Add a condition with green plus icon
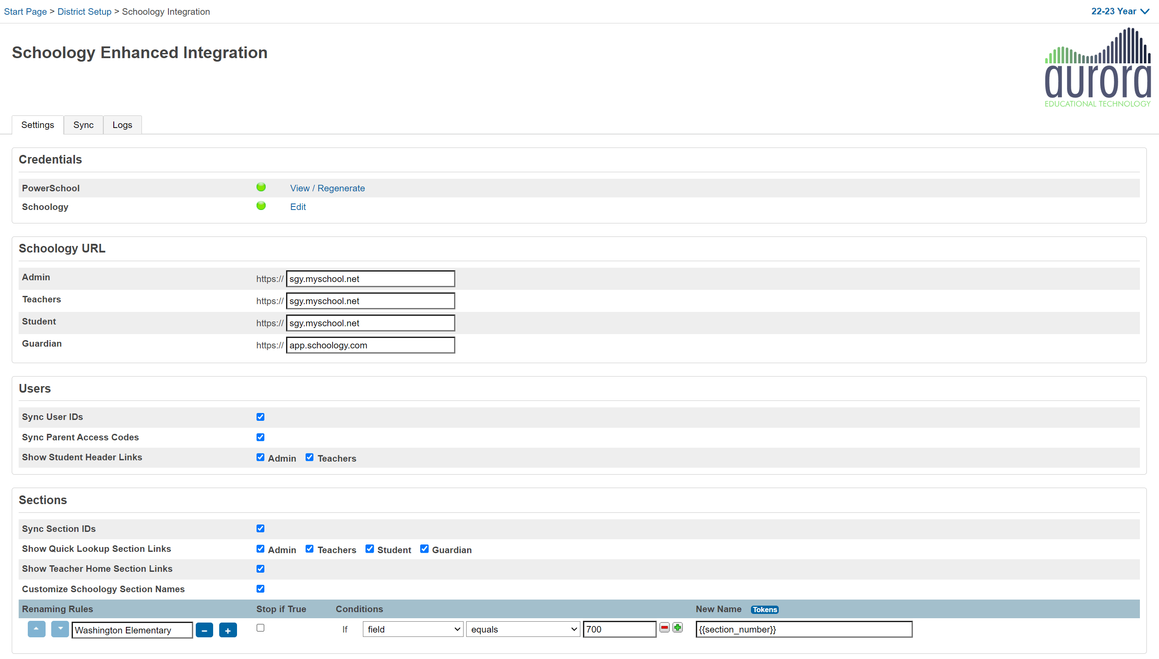The height and width of the screenshot is (659, 1159). click(x=677, y=628)
